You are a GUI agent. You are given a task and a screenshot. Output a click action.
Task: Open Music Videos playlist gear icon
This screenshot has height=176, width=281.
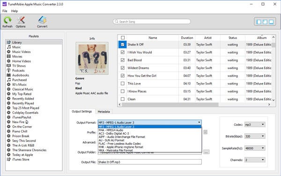tap(8, 52)
